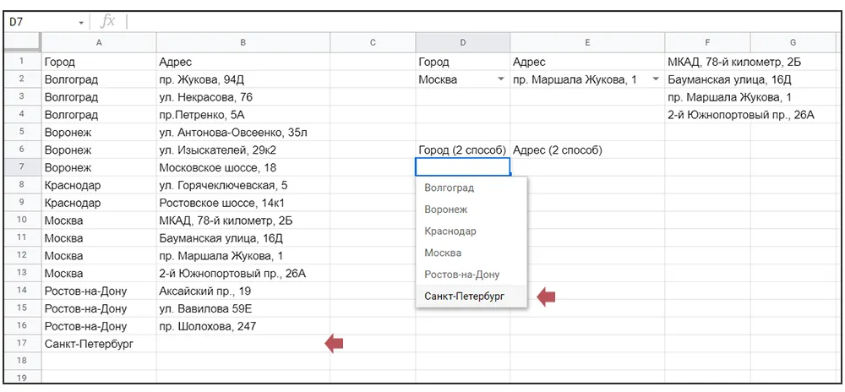Click column E header

tap(586, 43)
